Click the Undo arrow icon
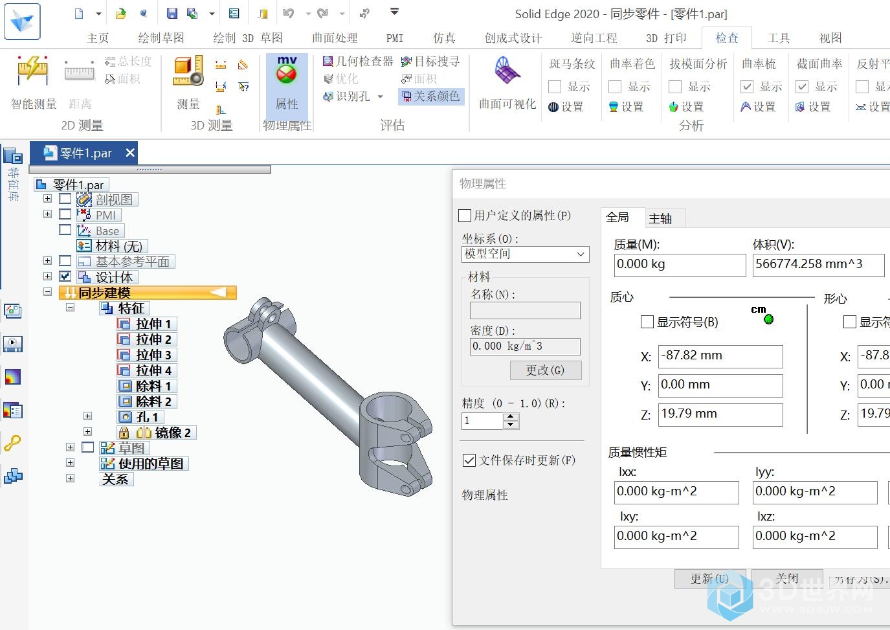The image size is (890, 630). [x=289, y=14]
